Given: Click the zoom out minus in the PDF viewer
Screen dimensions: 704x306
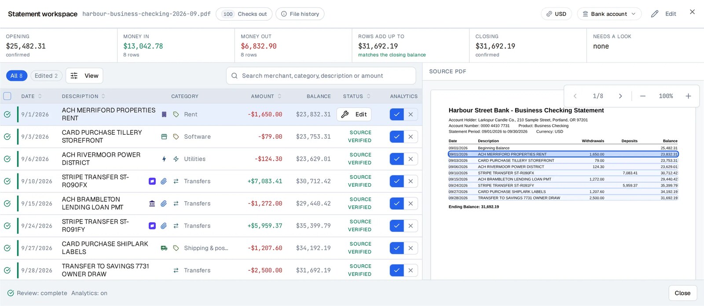Looking at the screenshot, I should point(643,96).
